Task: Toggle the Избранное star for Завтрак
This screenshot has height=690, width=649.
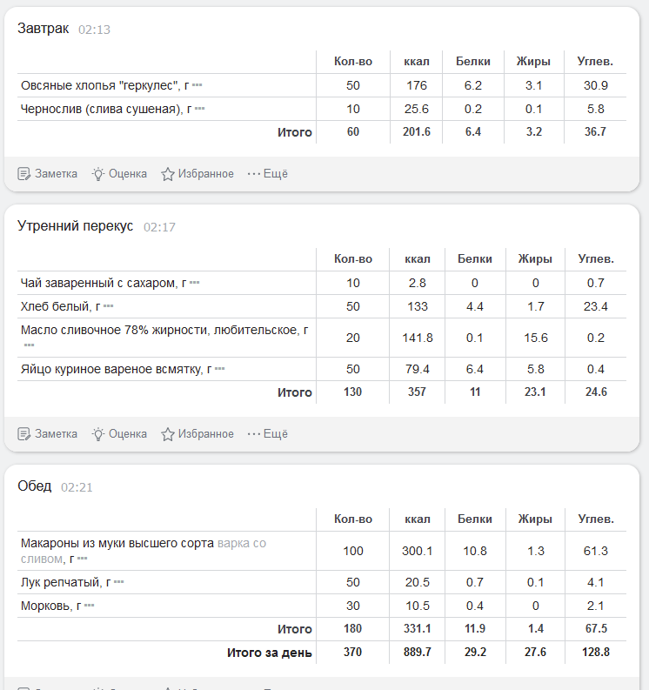Action: pyautogui.click(x=168, y=174)
